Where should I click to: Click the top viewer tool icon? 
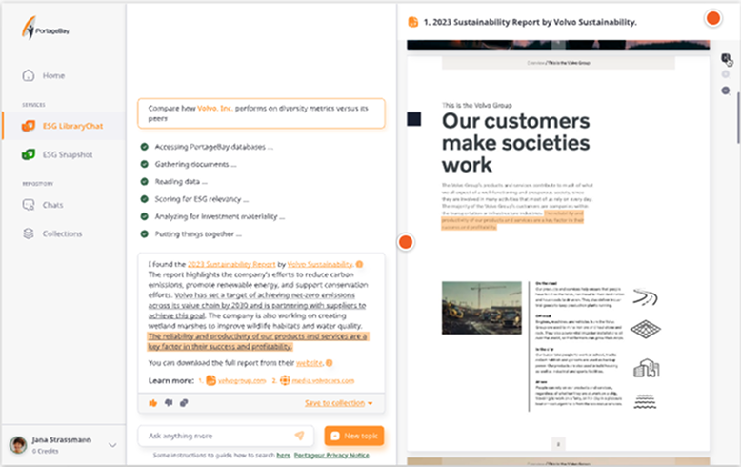[x=726, y=58]
